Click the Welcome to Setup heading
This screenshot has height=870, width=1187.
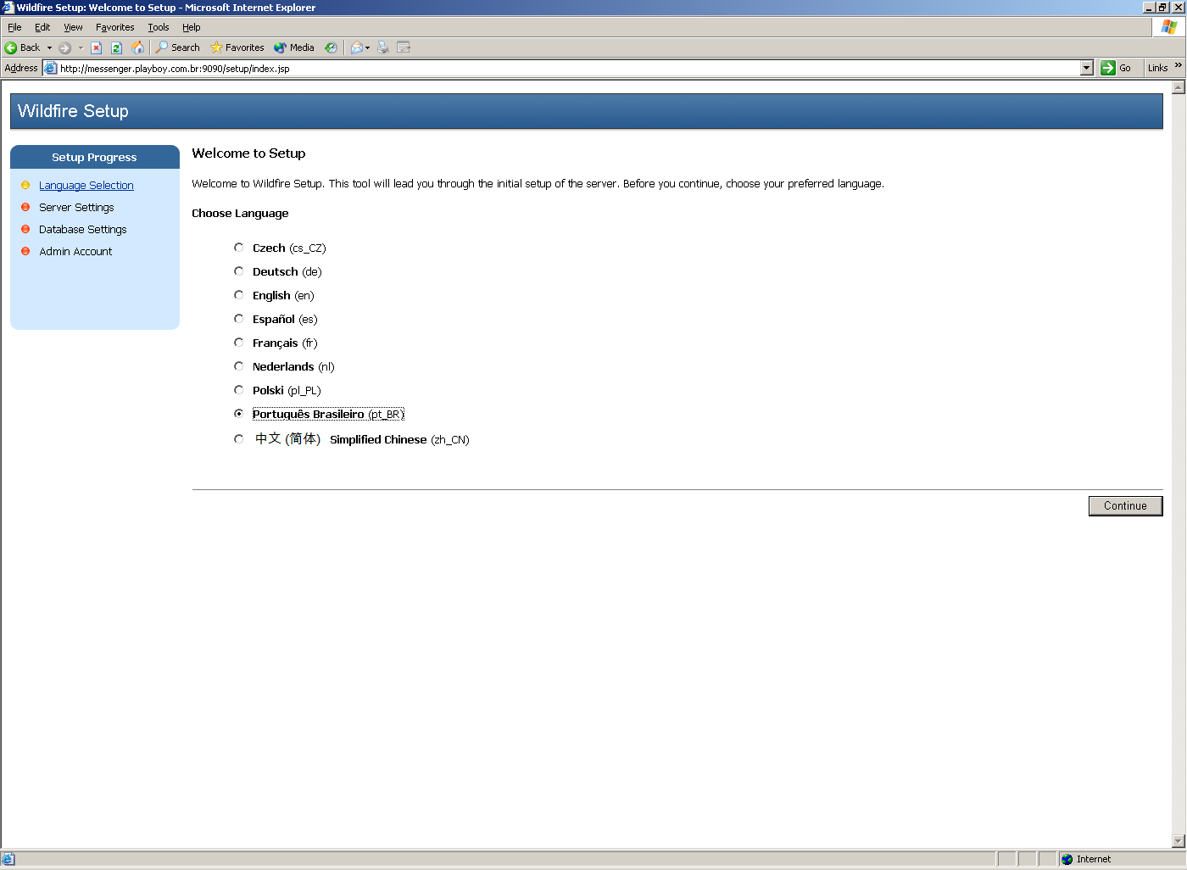(x=248, y=153)
